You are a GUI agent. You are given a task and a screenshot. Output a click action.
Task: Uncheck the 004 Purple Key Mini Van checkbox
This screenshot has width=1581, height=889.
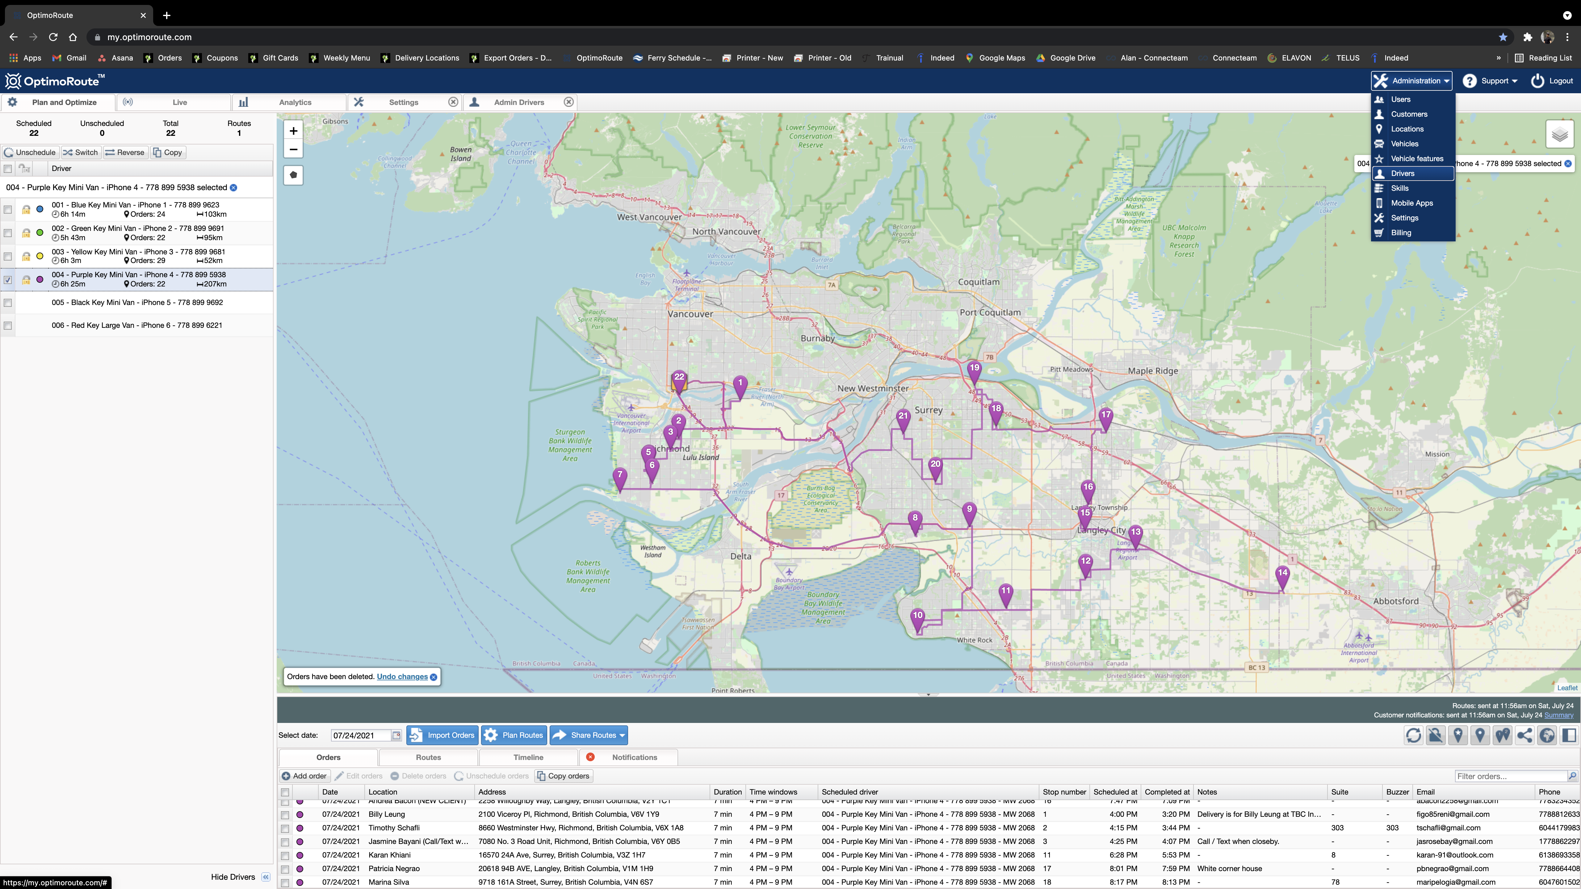tap(8, 280)
